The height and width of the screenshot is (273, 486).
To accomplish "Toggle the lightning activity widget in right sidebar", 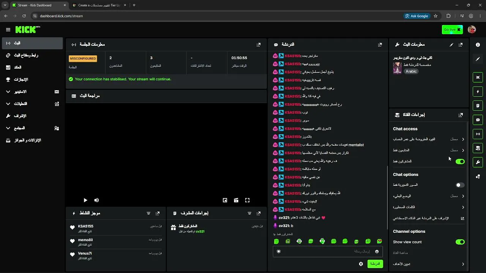I will point(478,91).
